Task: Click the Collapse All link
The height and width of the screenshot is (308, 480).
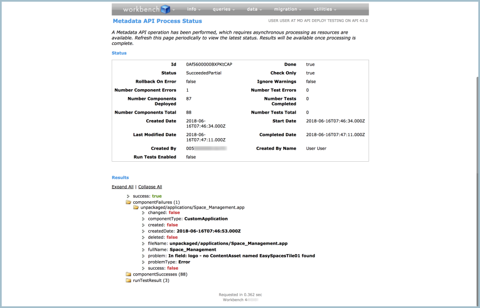Action: tap(150, 187)
